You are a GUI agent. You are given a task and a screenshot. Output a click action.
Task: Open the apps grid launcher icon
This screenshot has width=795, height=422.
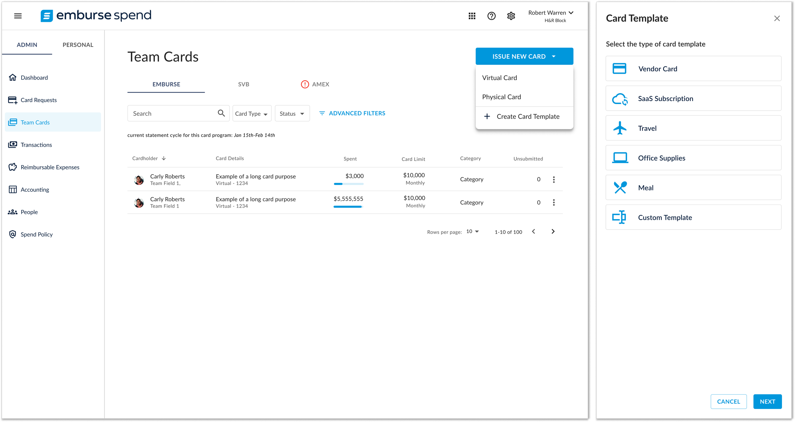point(472,16)
